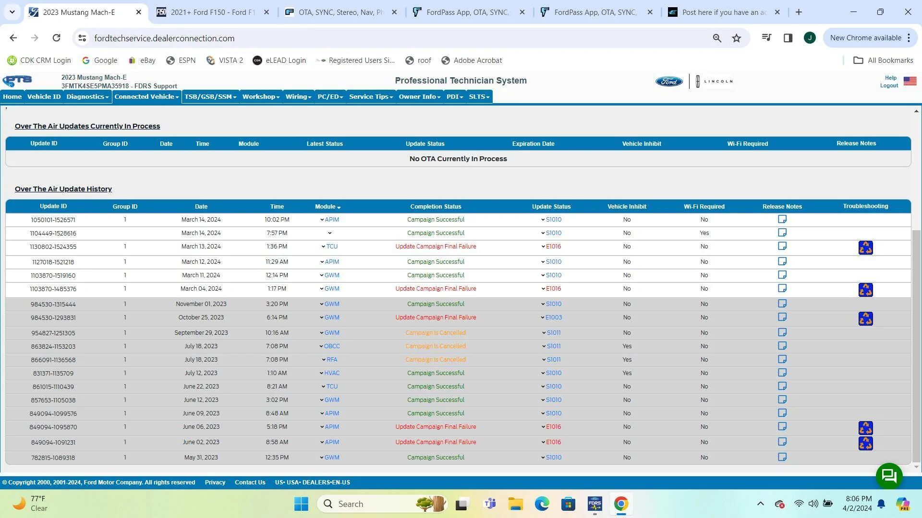The height and width of the screenshot is (518, 922).
Task: Click the HVAC module link
Action: point(332,373)
